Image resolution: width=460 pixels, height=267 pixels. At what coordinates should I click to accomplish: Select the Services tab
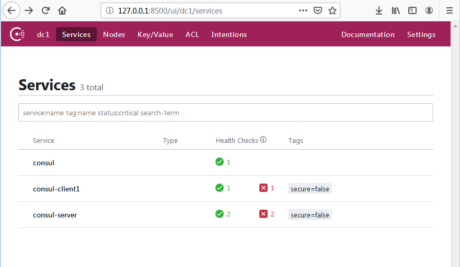76,34
